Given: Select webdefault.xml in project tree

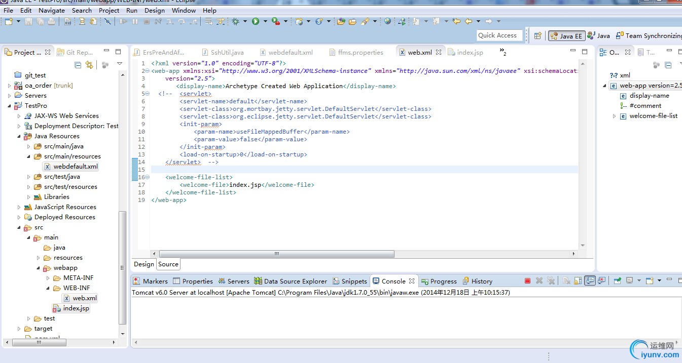Looking at the screenshot, I should (x=71, y=167).
